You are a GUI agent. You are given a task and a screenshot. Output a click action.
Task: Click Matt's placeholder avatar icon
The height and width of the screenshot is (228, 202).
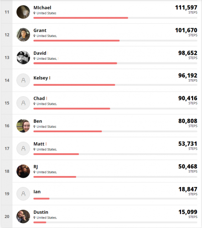pyautogui.click(x=23, y=149)
